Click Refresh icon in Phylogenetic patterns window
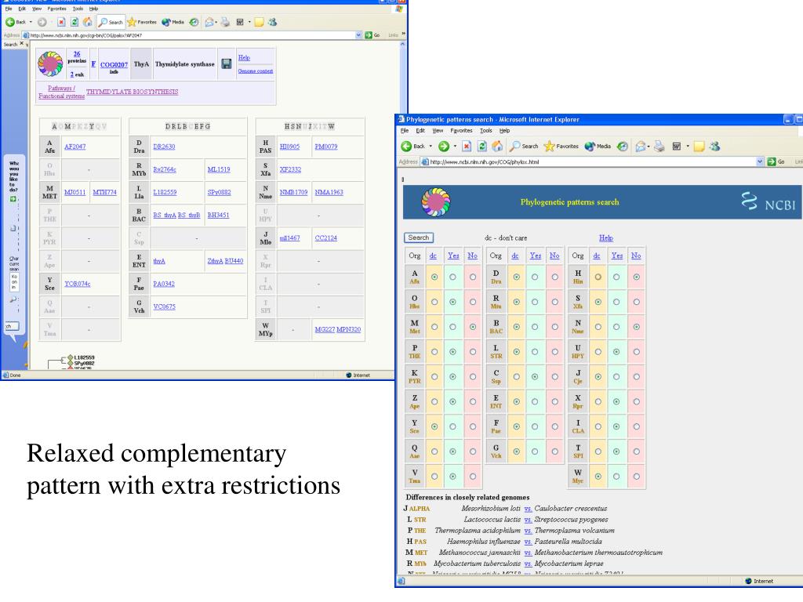803x602 pixels. tap(482, 147)
